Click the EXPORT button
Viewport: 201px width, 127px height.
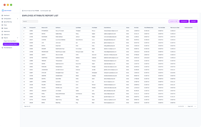pyautogui.click(x=194, y=21)
